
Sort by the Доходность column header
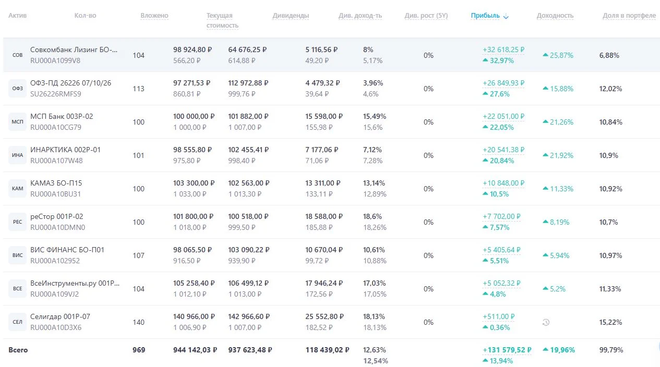555,16
